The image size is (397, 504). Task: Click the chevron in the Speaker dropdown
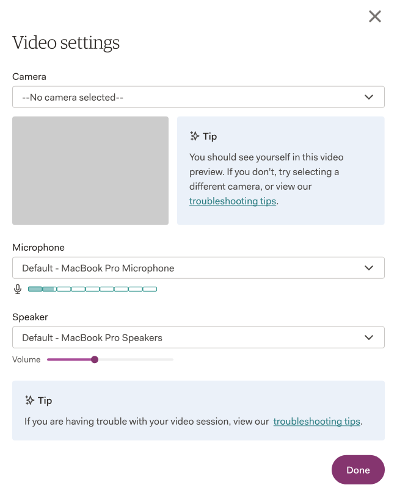[x=369, y=337]
